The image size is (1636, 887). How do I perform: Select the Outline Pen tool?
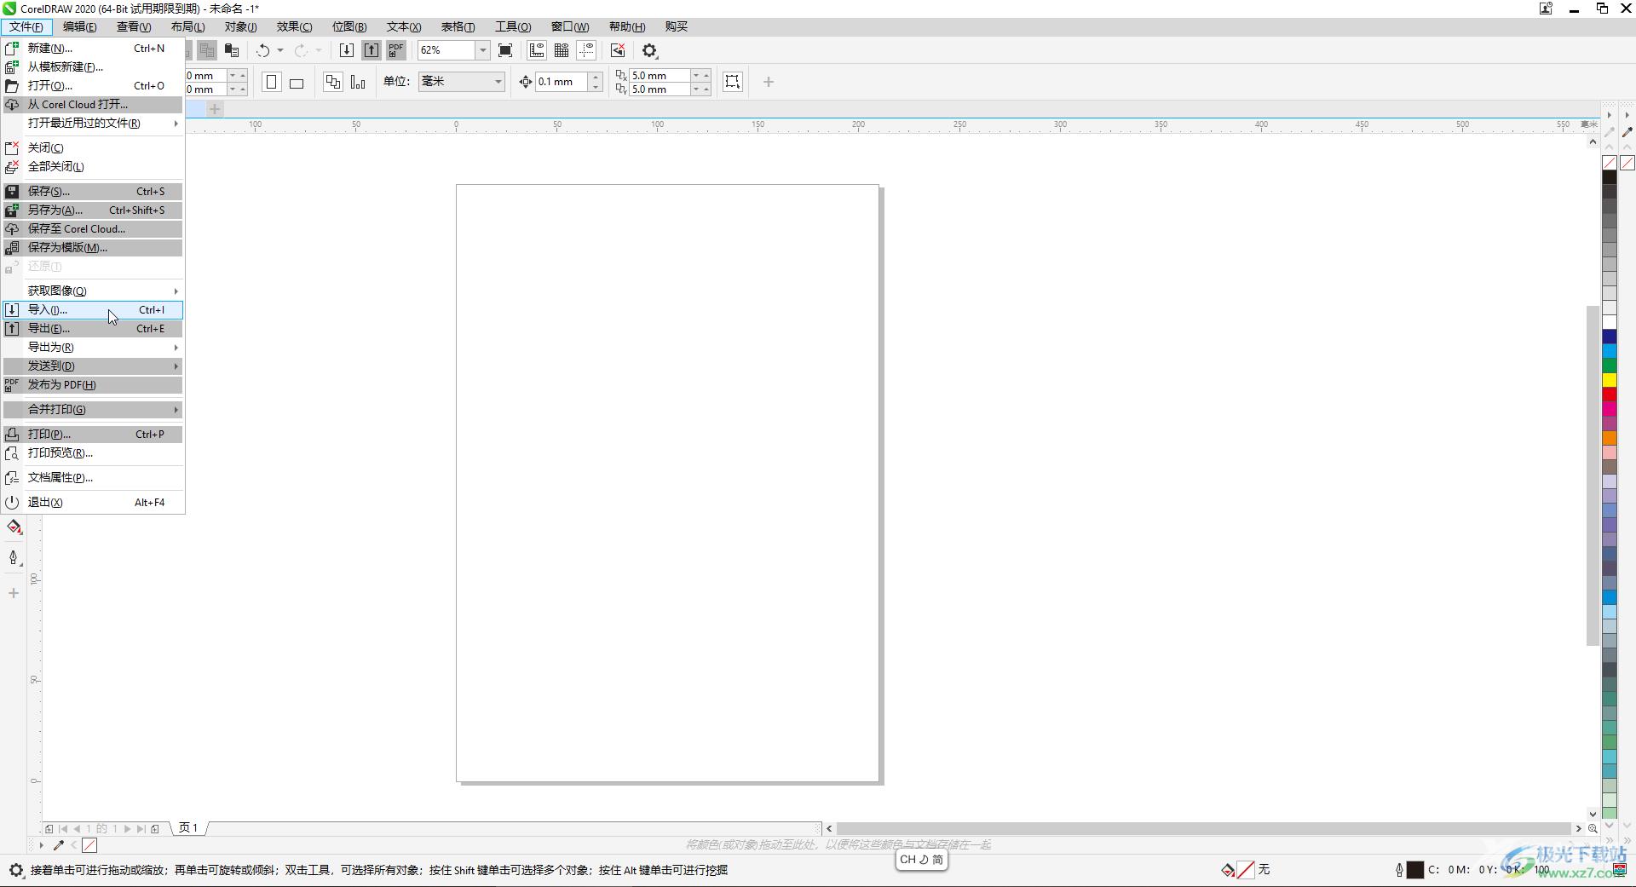(x=14, y=558)
